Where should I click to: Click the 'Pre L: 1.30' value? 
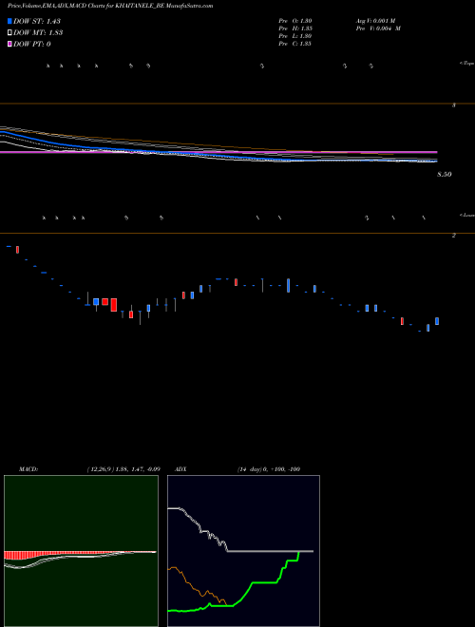tap(295, 36)
